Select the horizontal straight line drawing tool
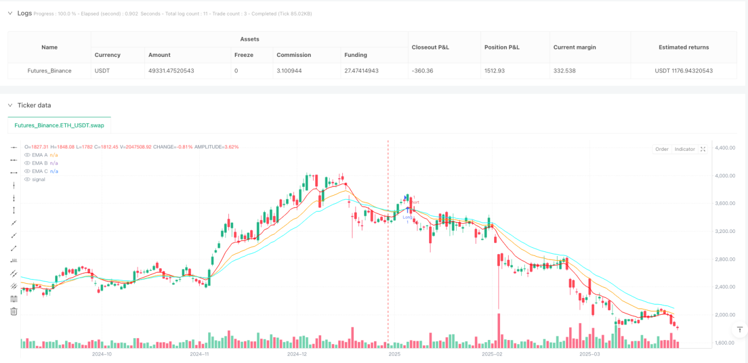 (14, 147)
